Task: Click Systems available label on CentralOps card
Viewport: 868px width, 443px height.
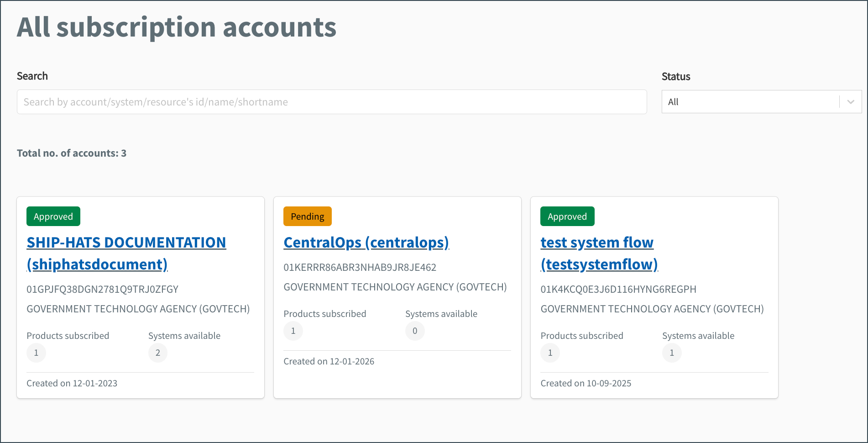Action: point(441,314)
